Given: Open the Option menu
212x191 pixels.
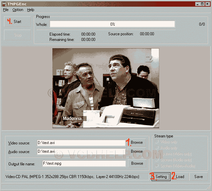Looking at the screenshot, I should pyautogui.click(x=18, y=10).
